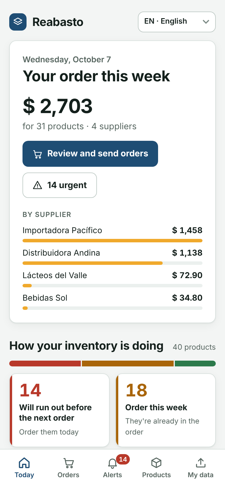
Task: Expand the EN · English language dropdown
Action: [177, 22]
